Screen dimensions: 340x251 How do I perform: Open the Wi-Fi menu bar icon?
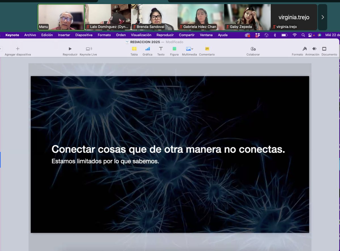pos(295,35)
